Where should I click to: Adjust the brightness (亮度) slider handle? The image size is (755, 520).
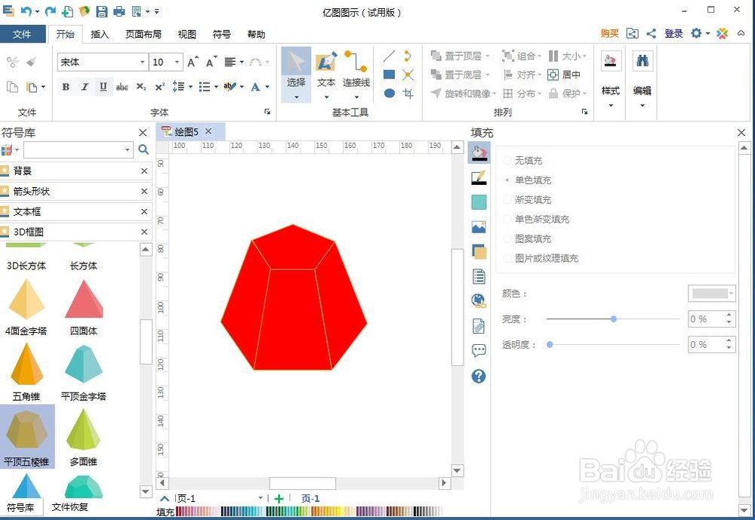613,318
